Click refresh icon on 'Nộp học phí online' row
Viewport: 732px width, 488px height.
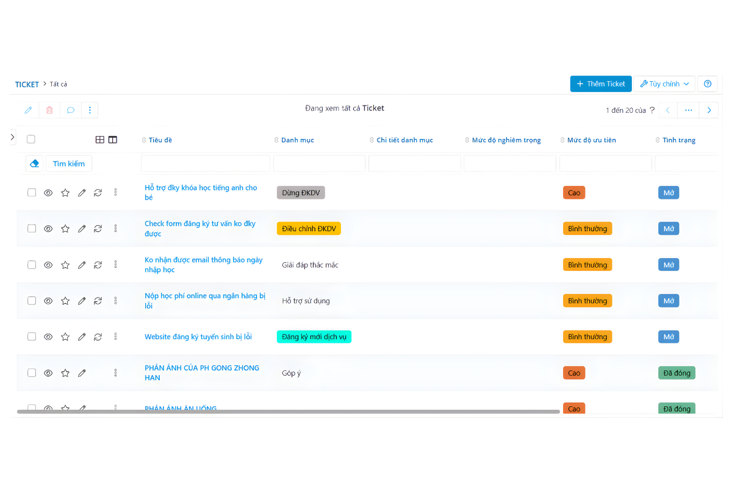98,301
